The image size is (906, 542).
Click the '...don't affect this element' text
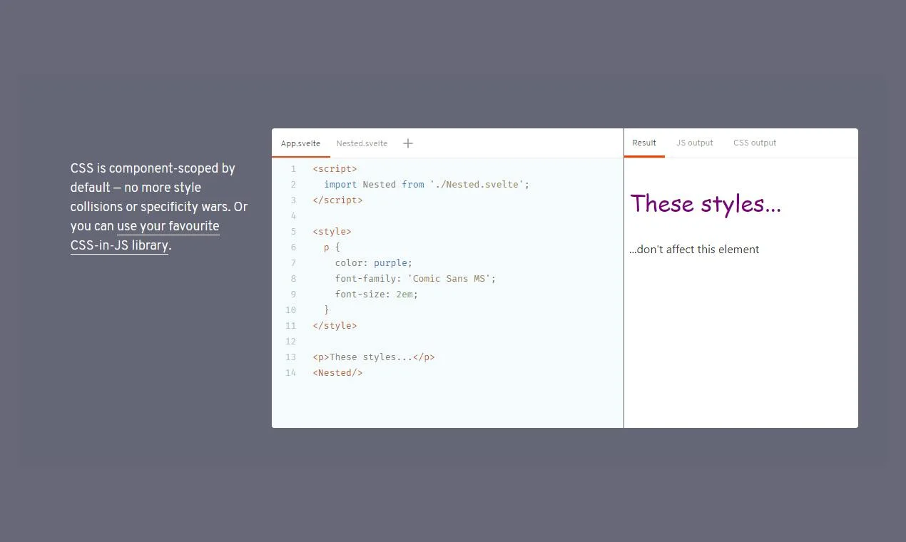pyautogui.click(x=694, y=250)
